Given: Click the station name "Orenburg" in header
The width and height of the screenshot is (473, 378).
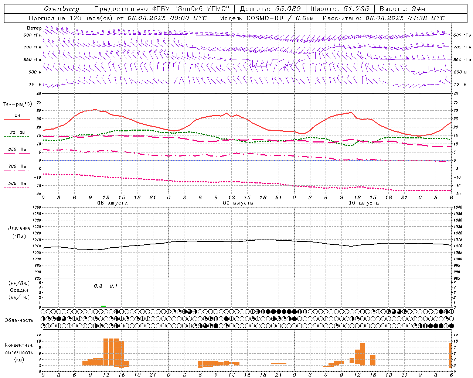Looking at the screenshot, I should coord(62,9).
